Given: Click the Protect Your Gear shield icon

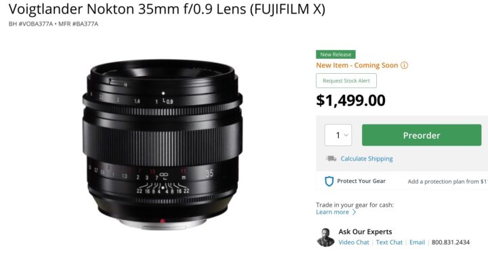Looking at the screenshot, I should pyautogui.click(x=329, y=181).
